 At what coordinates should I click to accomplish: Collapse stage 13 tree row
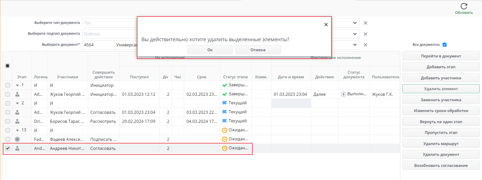(x=18, y=130)
